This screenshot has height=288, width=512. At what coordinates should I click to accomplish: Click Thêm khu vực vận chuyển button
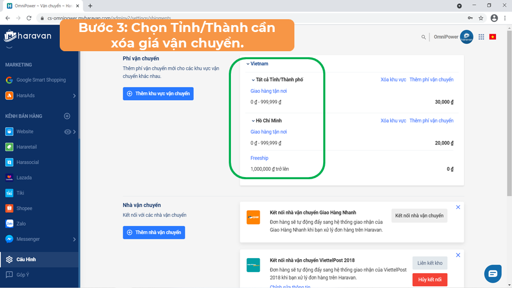point(158,94)
